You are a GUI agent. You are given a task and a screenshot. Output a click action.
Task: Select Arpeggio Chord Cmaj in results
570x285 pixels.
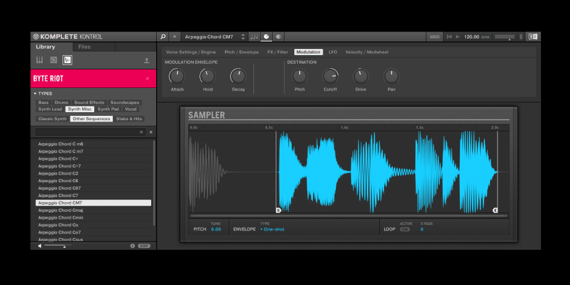[x=94, y=210]
